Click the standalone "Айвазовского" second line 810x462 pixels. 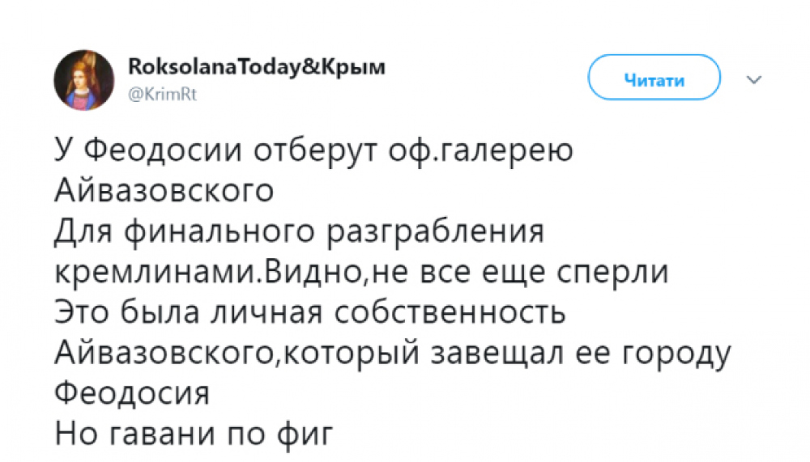pyautogui.click(x=164, y=192)
